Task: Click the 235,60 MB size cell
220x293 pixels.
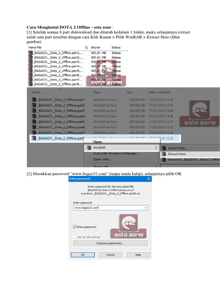Action: [x=99, y=84]
